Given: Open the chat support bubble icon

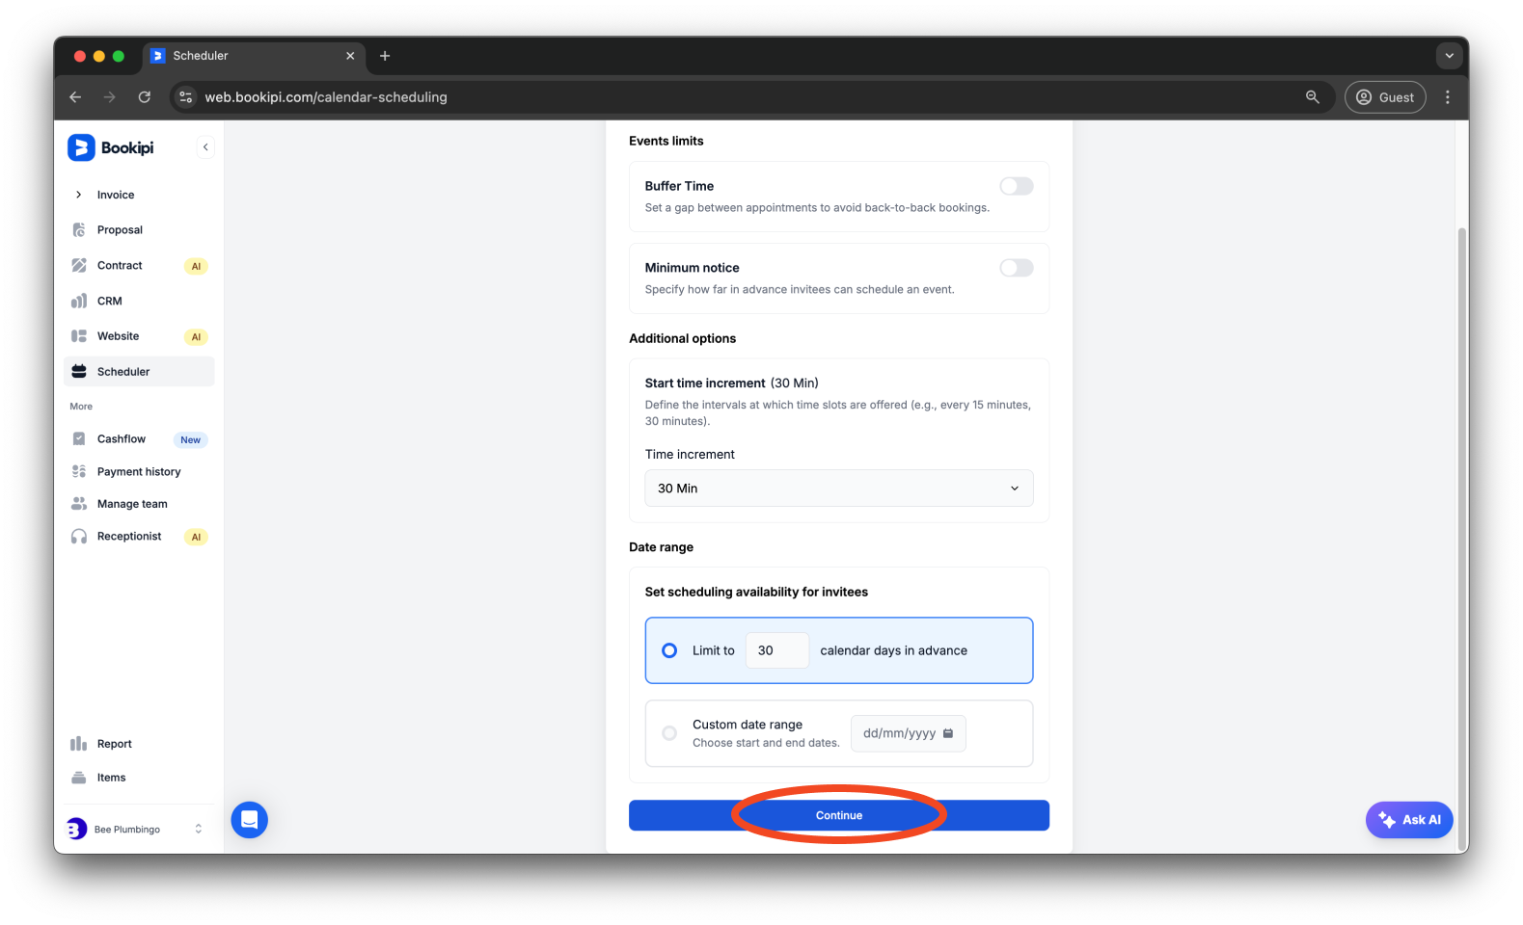Looking at the screenshot, I should (250, 820).
